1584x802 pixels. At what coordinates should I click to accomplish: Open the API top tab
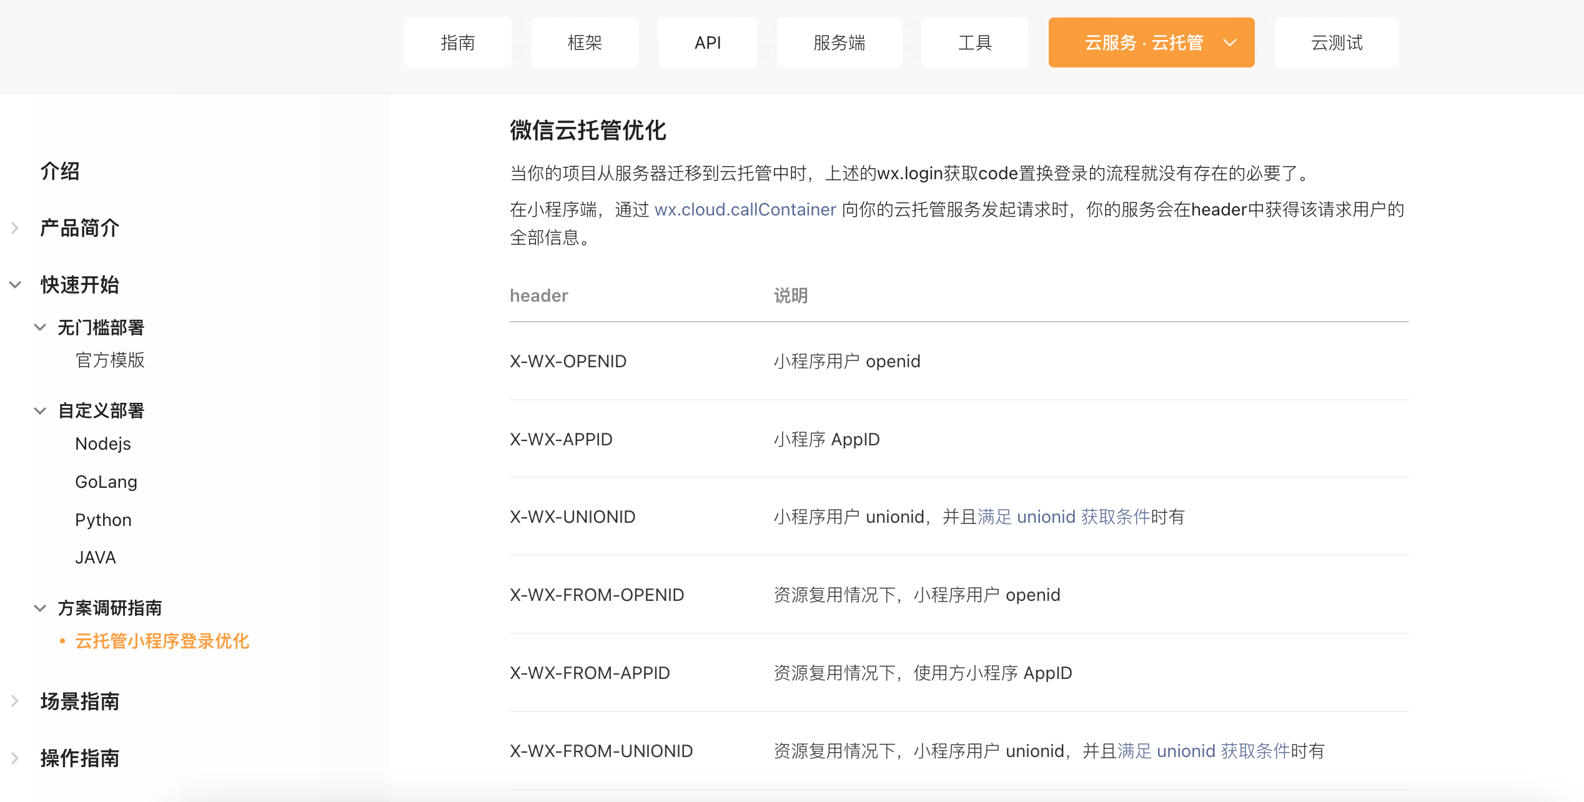pyautogui.click(x=707, y=42)
